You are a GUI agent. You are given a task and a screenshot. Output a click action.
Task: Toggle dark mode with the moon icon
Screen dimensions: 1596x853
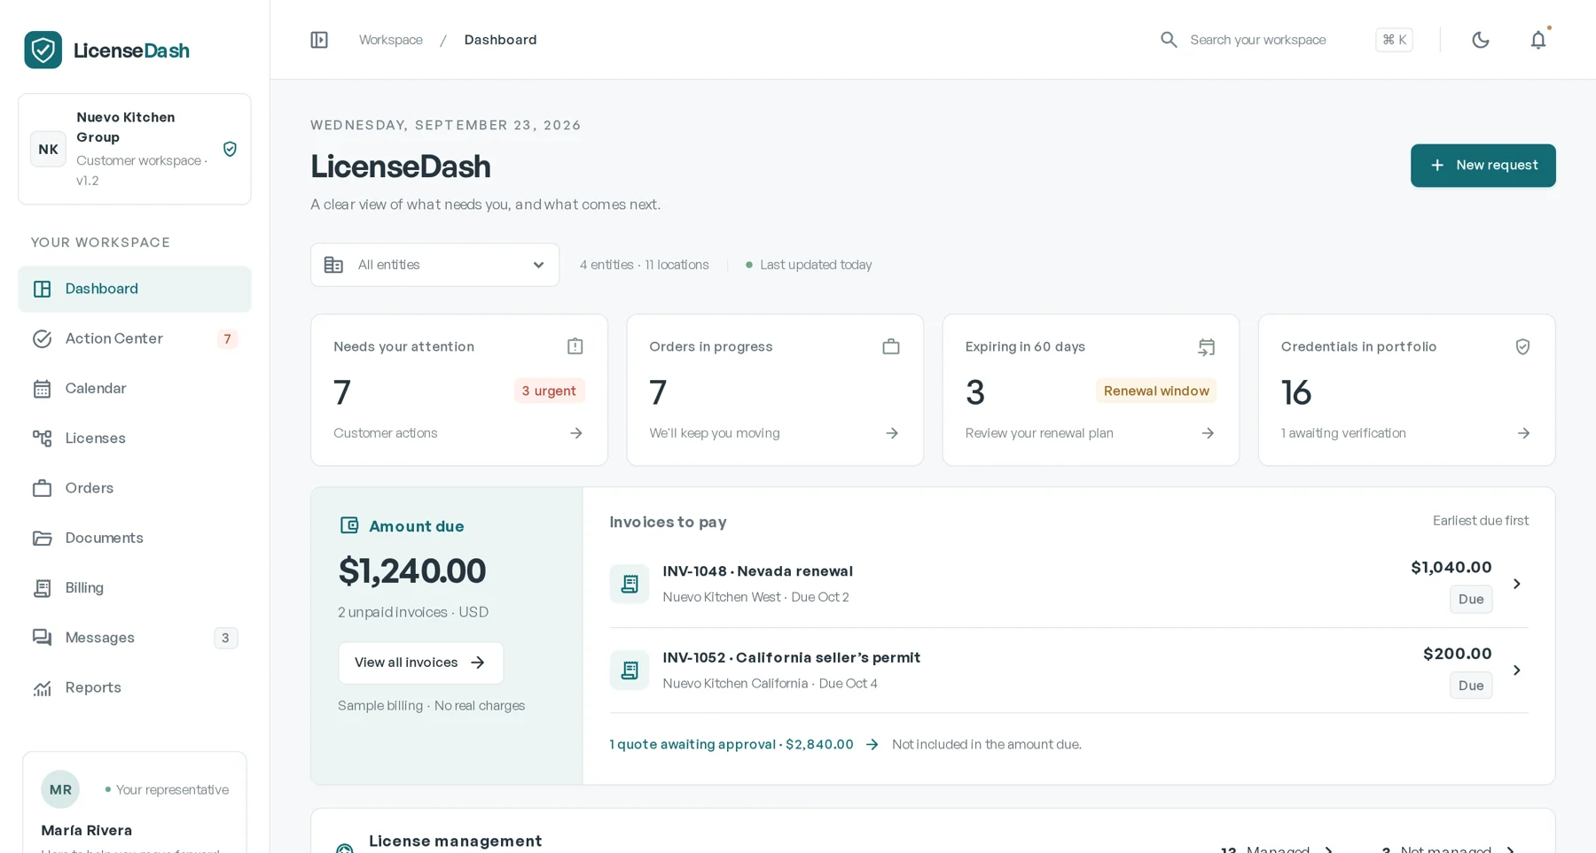tap(1480, 40)
